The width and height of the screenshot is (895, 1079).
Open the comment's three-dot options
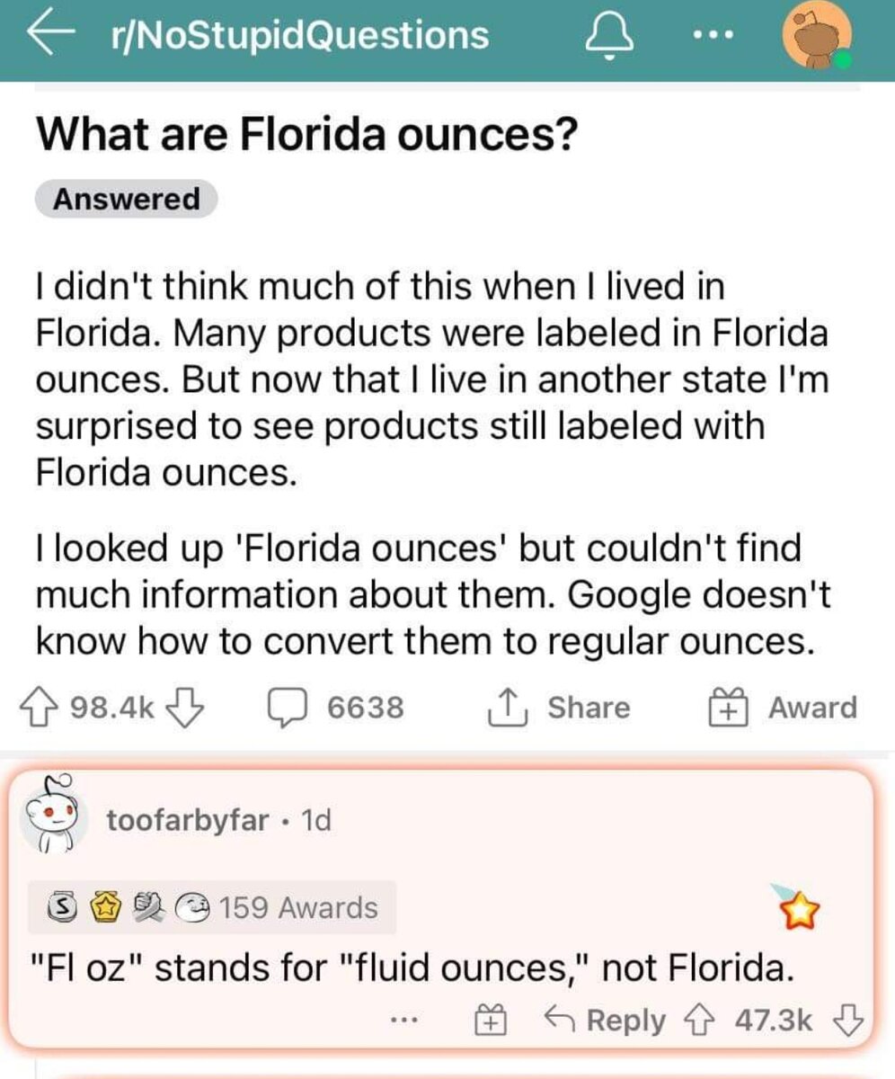(405, 1021)
